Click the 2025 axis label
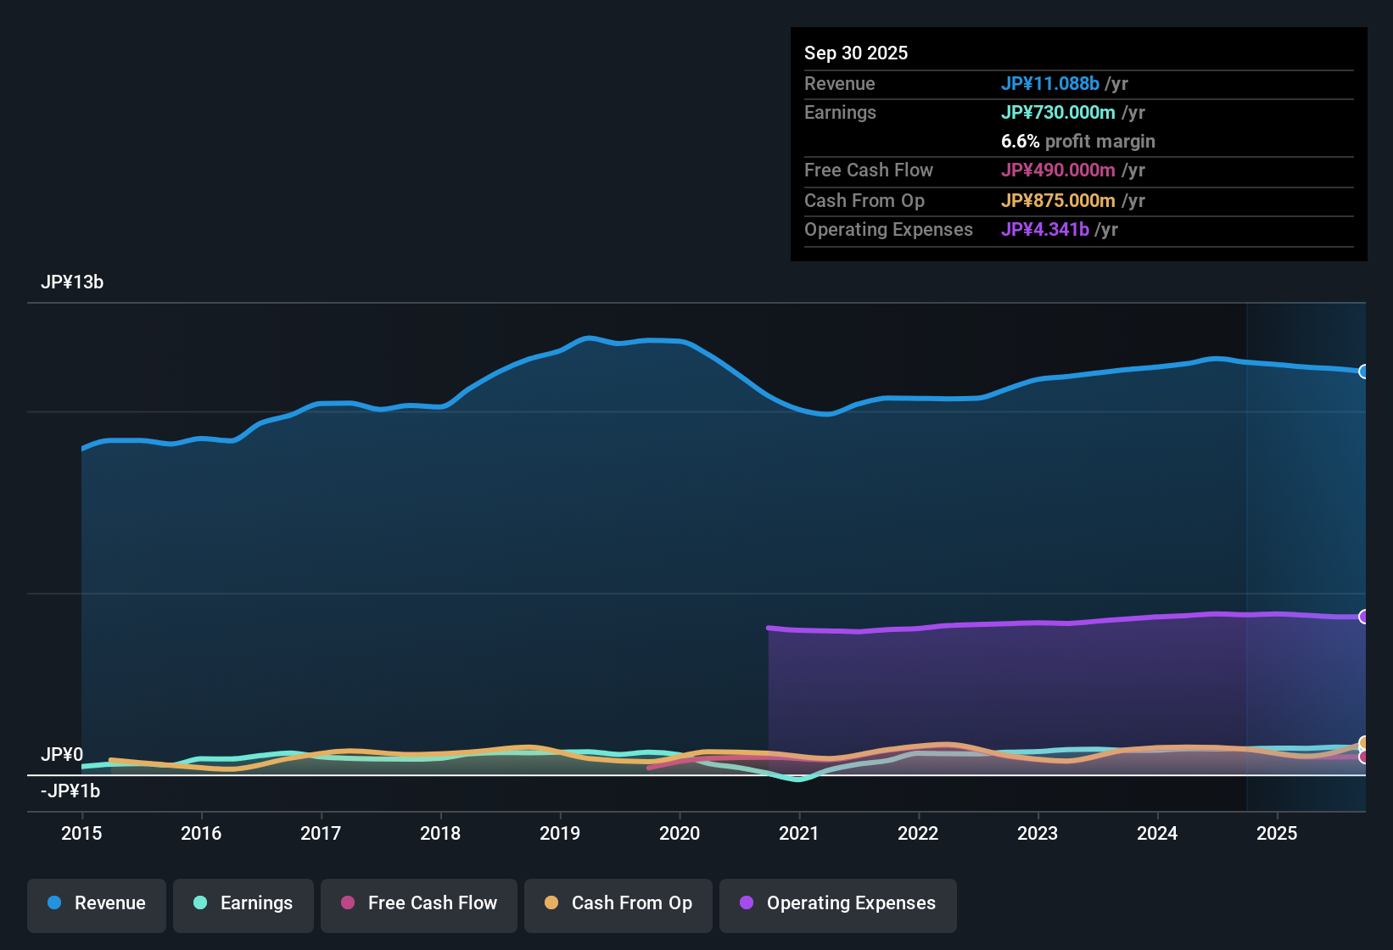The width and height of the screenshot is (1393, 950). [1278, 834]
